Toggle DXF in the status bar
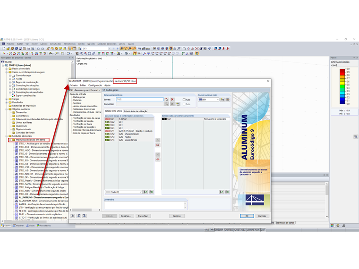The width and height of the screenshot is (359, 269). [x=263, y=230]
